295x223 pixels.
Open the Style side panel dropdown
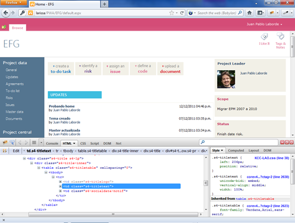(x=222, y=151)
